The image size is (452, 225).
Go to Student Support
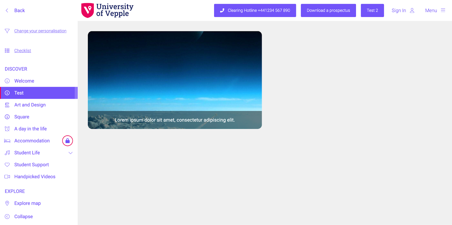(x=32, y=165)
